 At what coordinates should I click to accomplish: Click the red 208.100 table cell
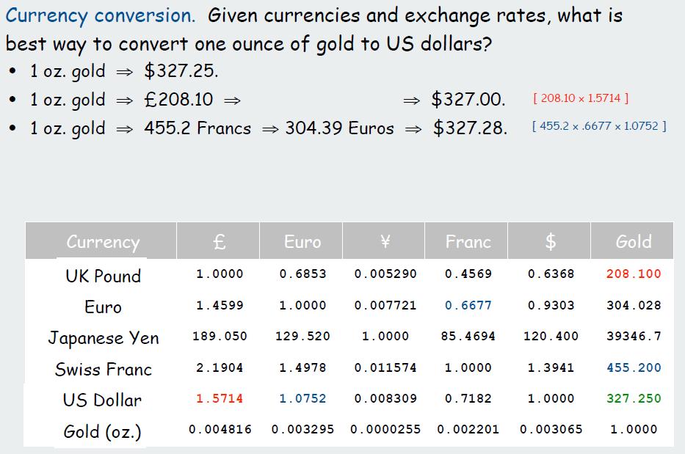[x=634, y=274]
